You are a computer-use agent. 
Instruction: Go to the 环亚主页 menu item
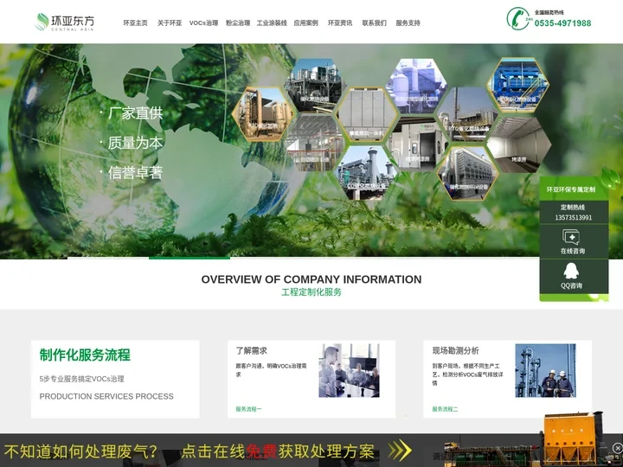[x=135, y=23]
